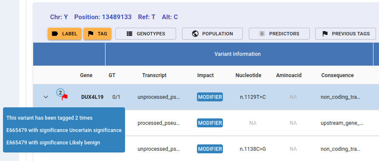
Task: Open the PREDICTORS panel
Action: (x=279, y=34)
